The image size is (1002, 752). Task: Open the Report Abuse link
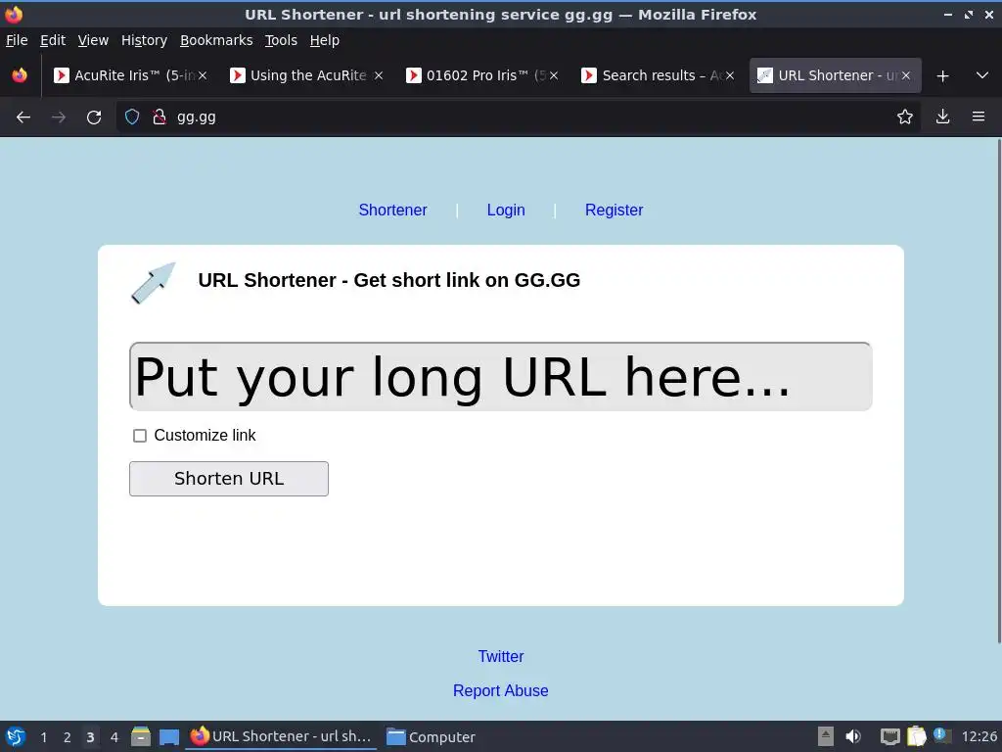(x=500, y=690)
